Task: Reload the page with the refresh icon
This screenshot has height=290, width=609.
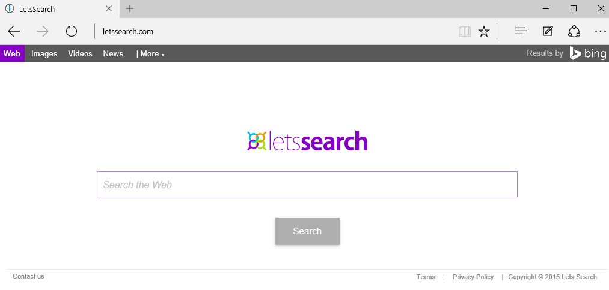Action: (72, 31)
